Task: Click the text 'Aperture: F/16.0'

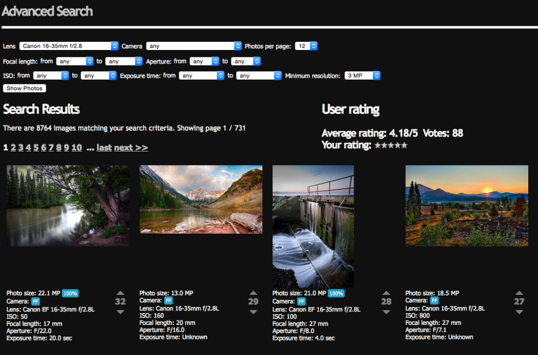Action: (x=162, y=330)
